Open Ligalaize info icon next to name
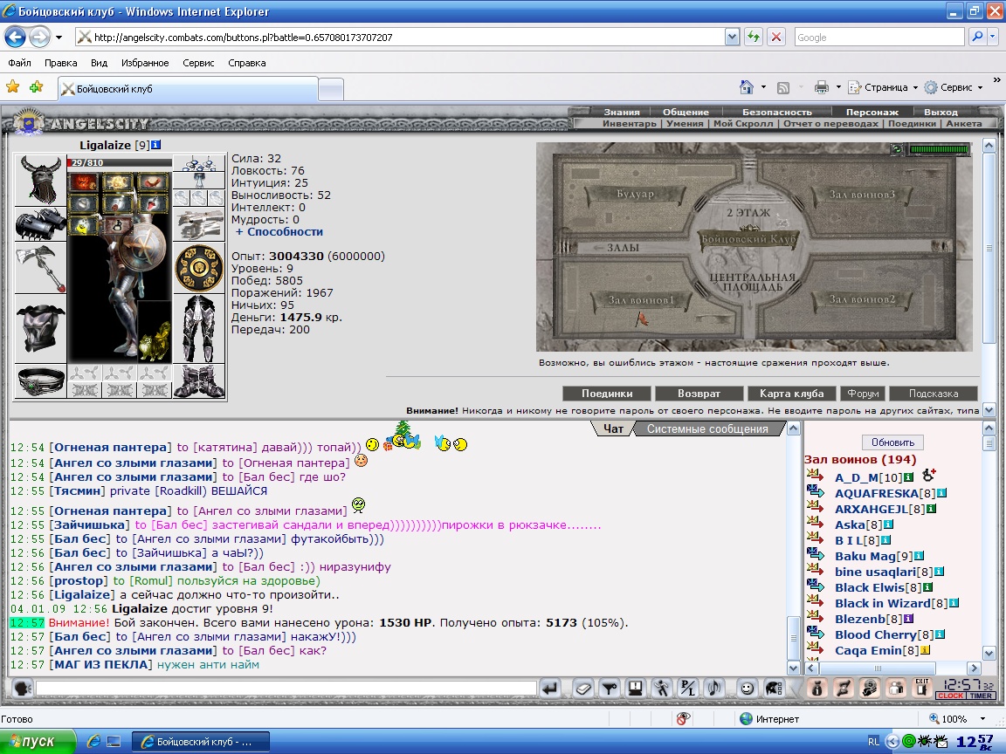This screenshot has width=1006, height=754. pos(156,145)
